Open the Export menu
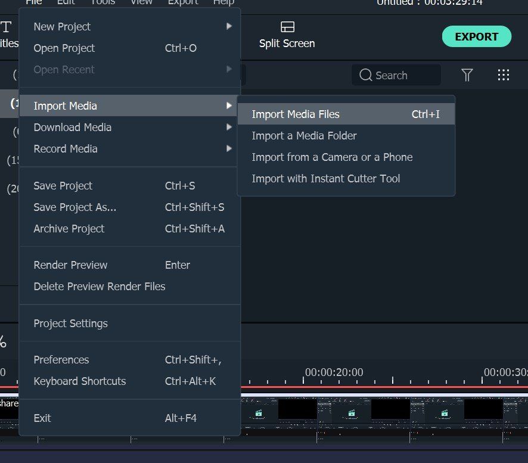The width and height of the screenshot is (528, 463). (x=183, y=2)
